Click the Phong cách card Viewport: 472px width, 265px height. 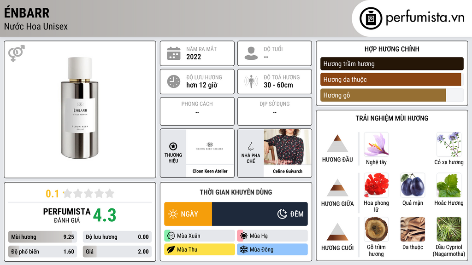pos(197,111)
